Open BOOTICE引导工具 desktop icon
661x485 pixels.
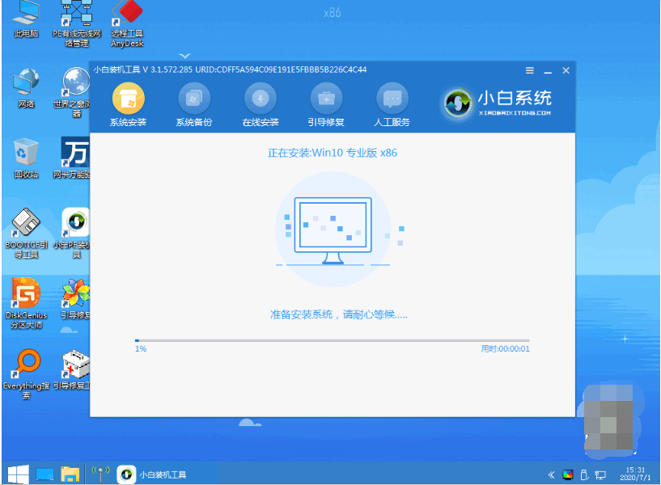tap(26, 234)
